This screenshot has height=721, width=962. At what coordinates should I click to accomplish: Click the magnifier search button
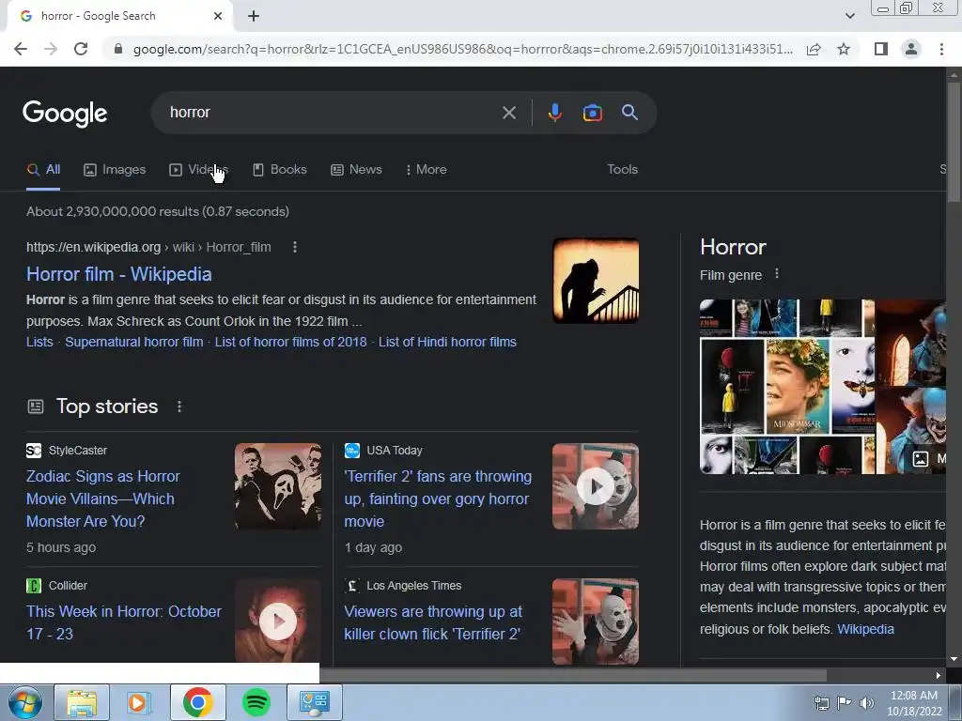coord(629,113)
